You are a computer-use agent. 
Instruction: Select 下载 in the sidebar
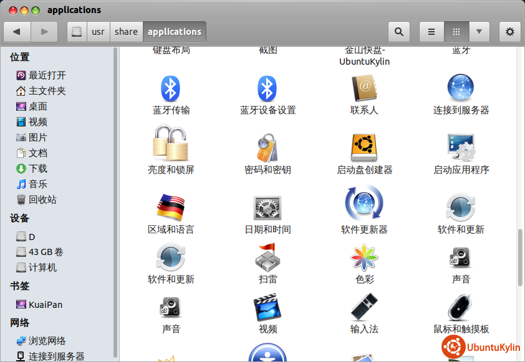click(x=37, y=169)
